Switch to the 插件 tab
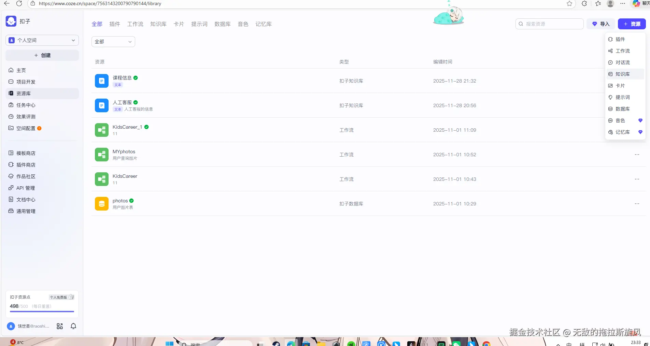The height and width of the screenshot is (346, 650). pyautogui.click(x=115, y=24)
